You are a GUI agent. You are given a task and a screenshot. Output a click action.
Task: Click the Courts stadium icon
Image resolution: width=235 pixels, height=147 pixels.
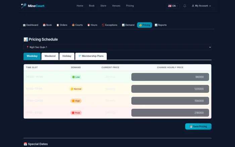pyautogui.click(x=73, y=25)
